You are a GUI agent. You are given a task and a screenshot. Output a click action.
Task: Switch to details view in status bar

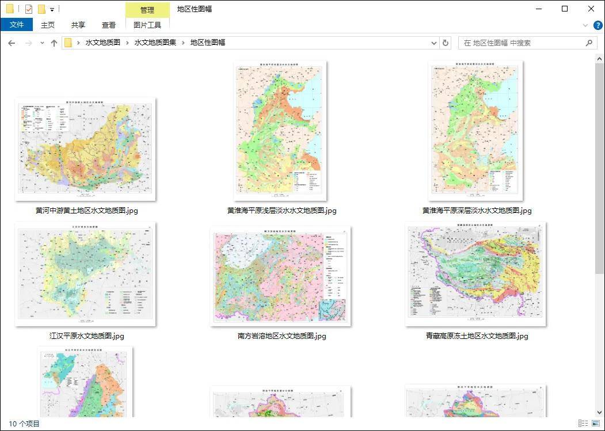point(583,424)
